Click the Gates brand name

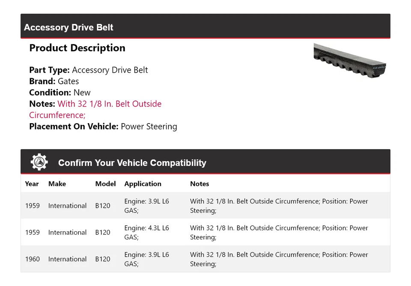(68, 81)
